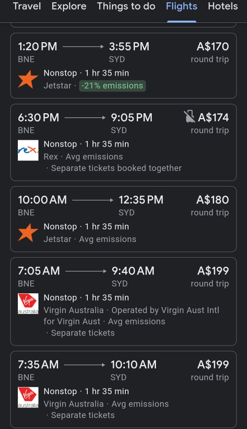This screenshot has width=247, height=429.
Task: Open the 7:05 AM Virgin Australia flight
Action: click(123, 302)
